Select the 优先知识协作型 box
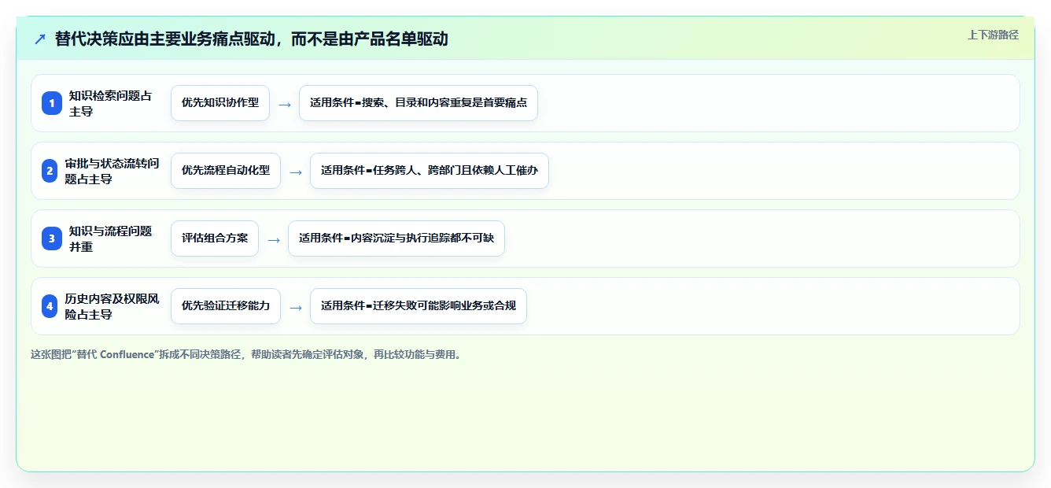Image resolution: width=1051 pixels, height=488 pixels. (220, 103)
